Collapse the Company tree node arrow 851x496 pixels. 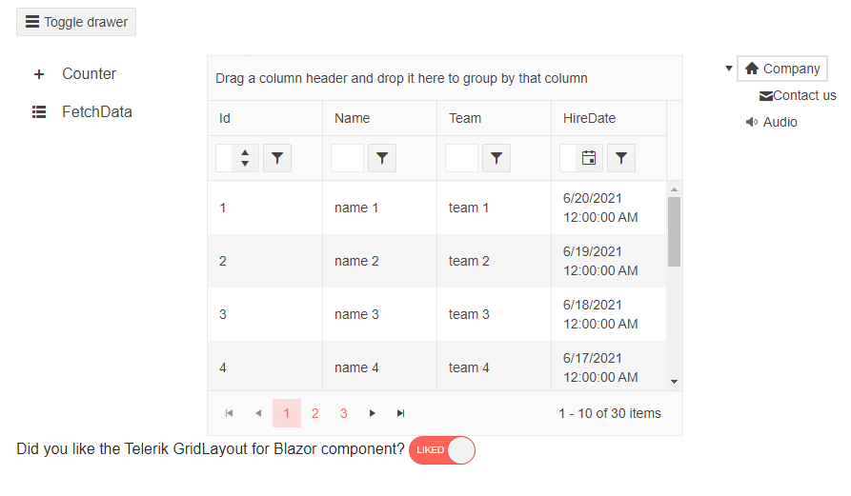[x=729, y=69]
